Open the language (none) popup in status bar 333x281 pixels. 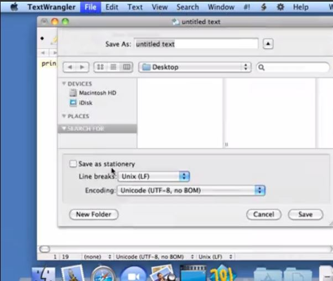click(97, 257)
